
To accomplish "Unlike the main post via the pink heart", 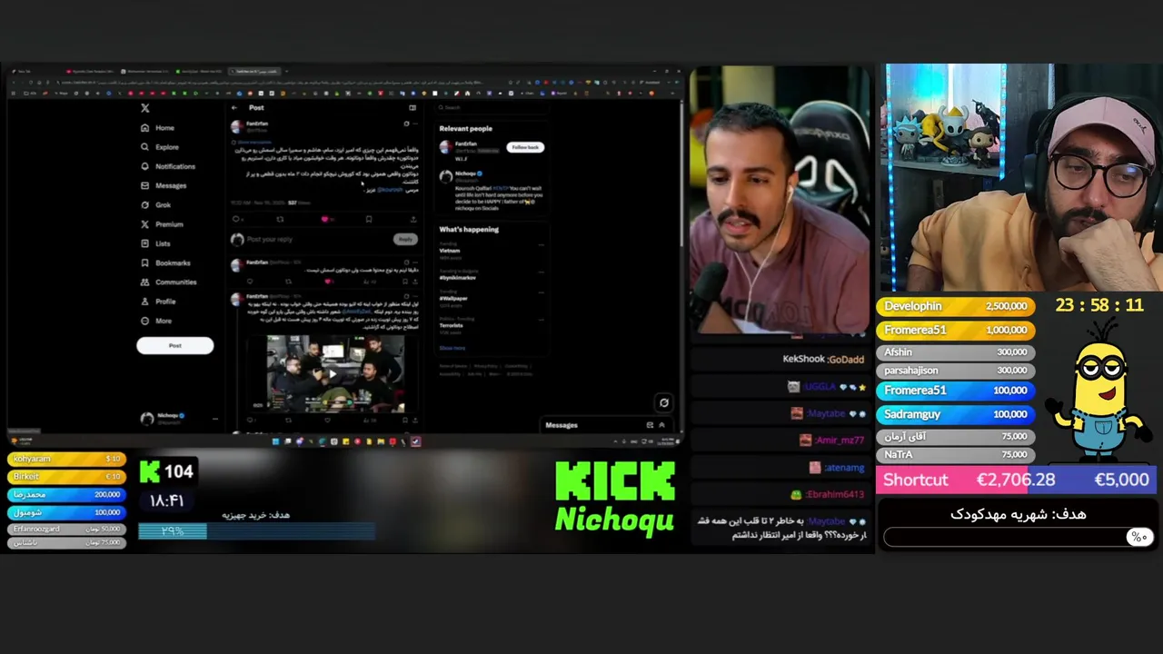I will pyautogui.click(x=324, y=219).
